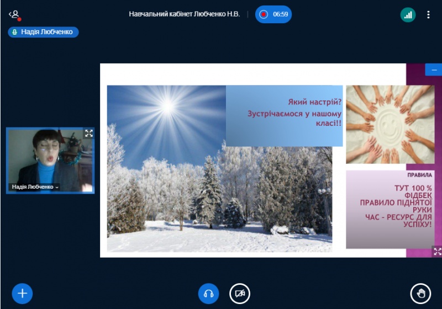Enable webcam sharing with the camera button
442x309 pixels.
pyautogui.click(x=240, y=294)
